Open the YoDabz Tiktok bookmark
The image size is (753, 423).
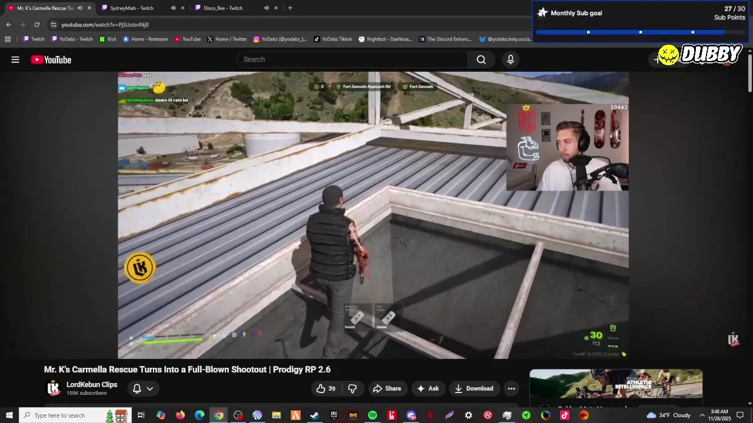click(332, 39)
